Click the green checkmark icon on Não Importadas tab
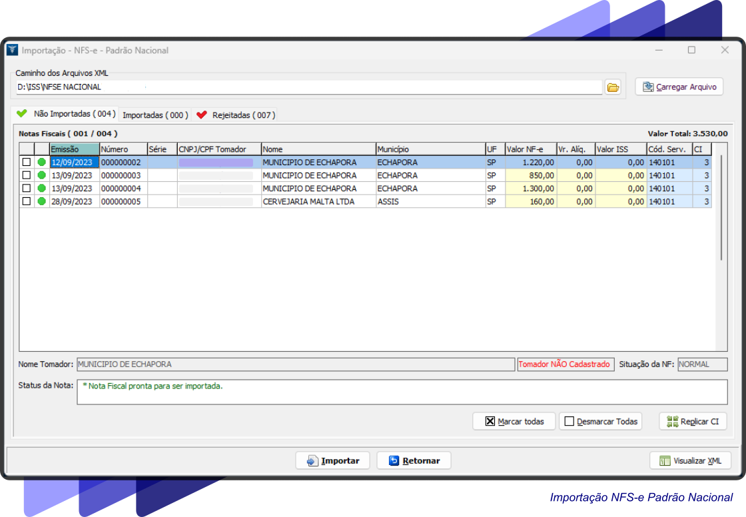Viewport: 746px width, 517px height. [22, 114]
